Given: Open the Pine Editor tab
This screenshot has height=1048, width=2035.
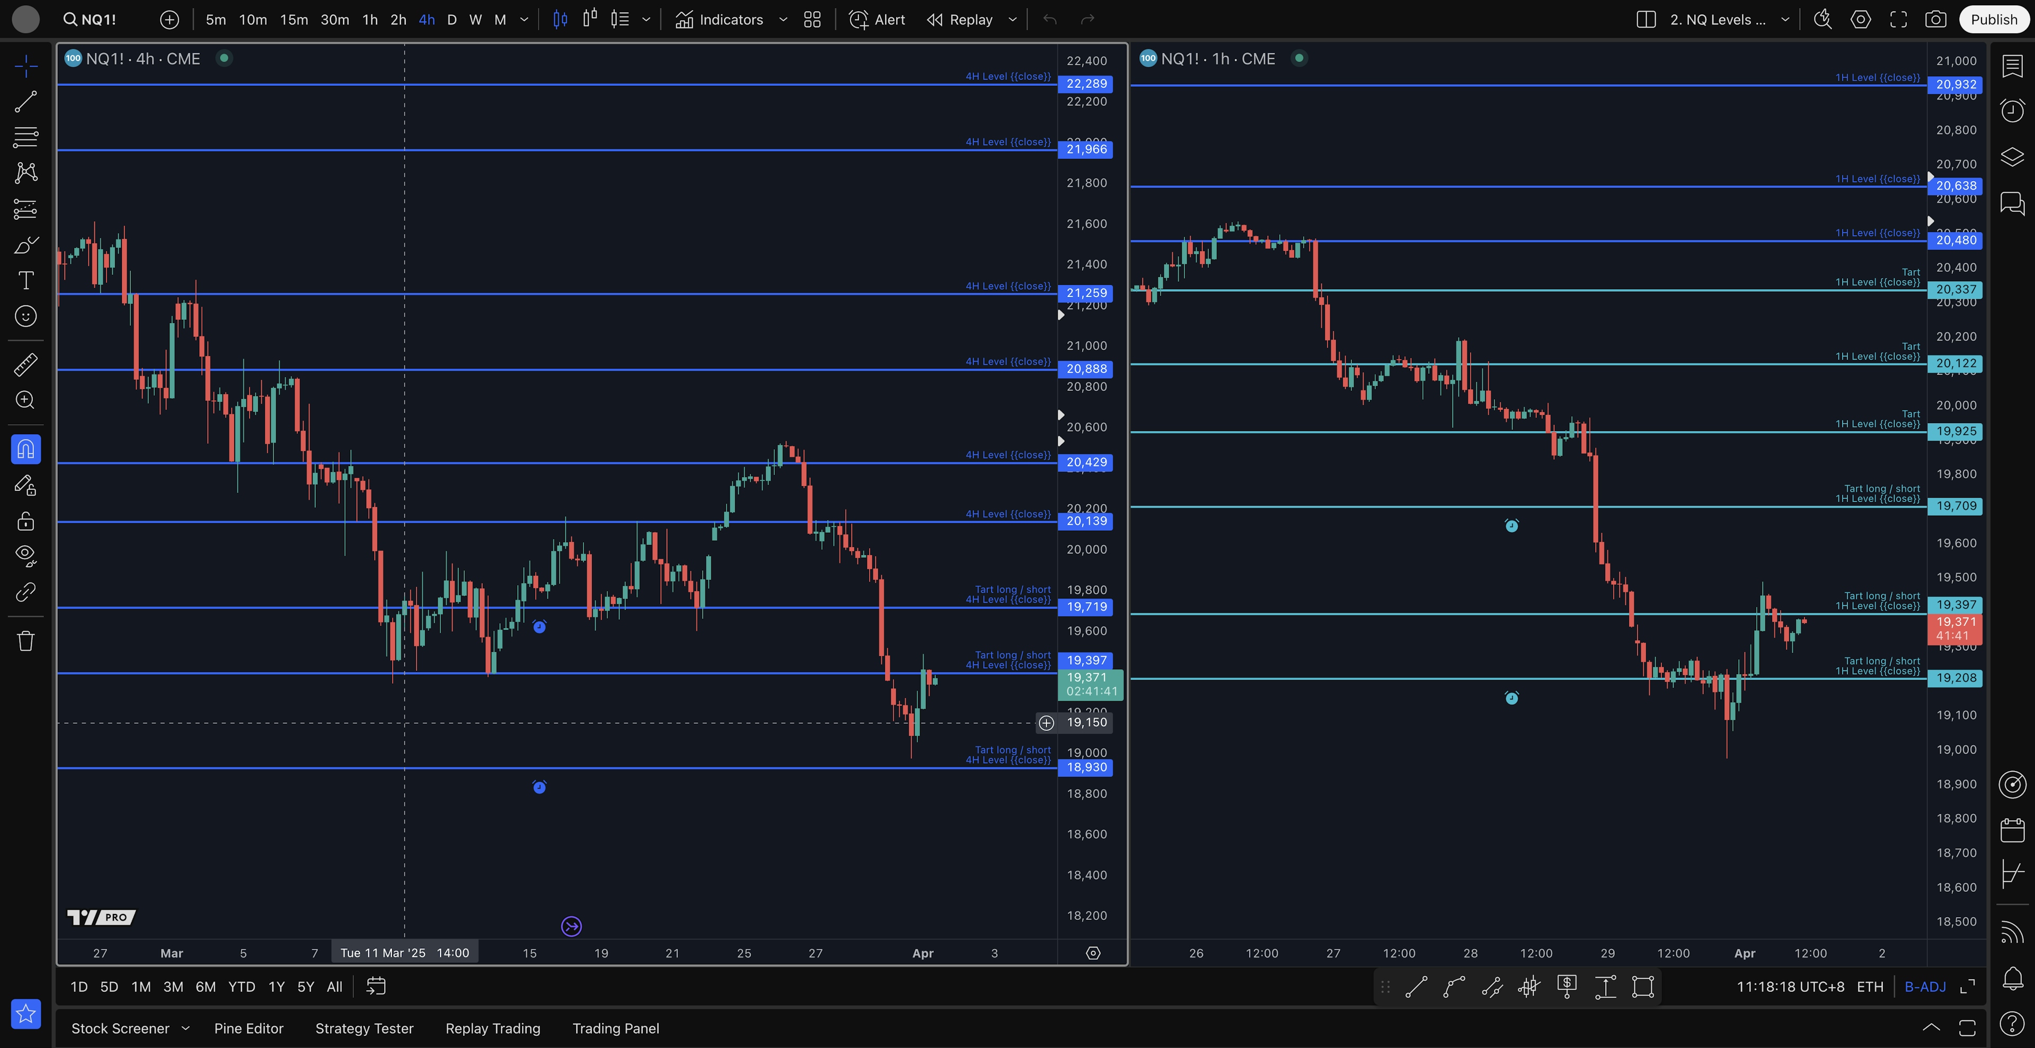Looking at the screenshot, I should [248, 1028].
